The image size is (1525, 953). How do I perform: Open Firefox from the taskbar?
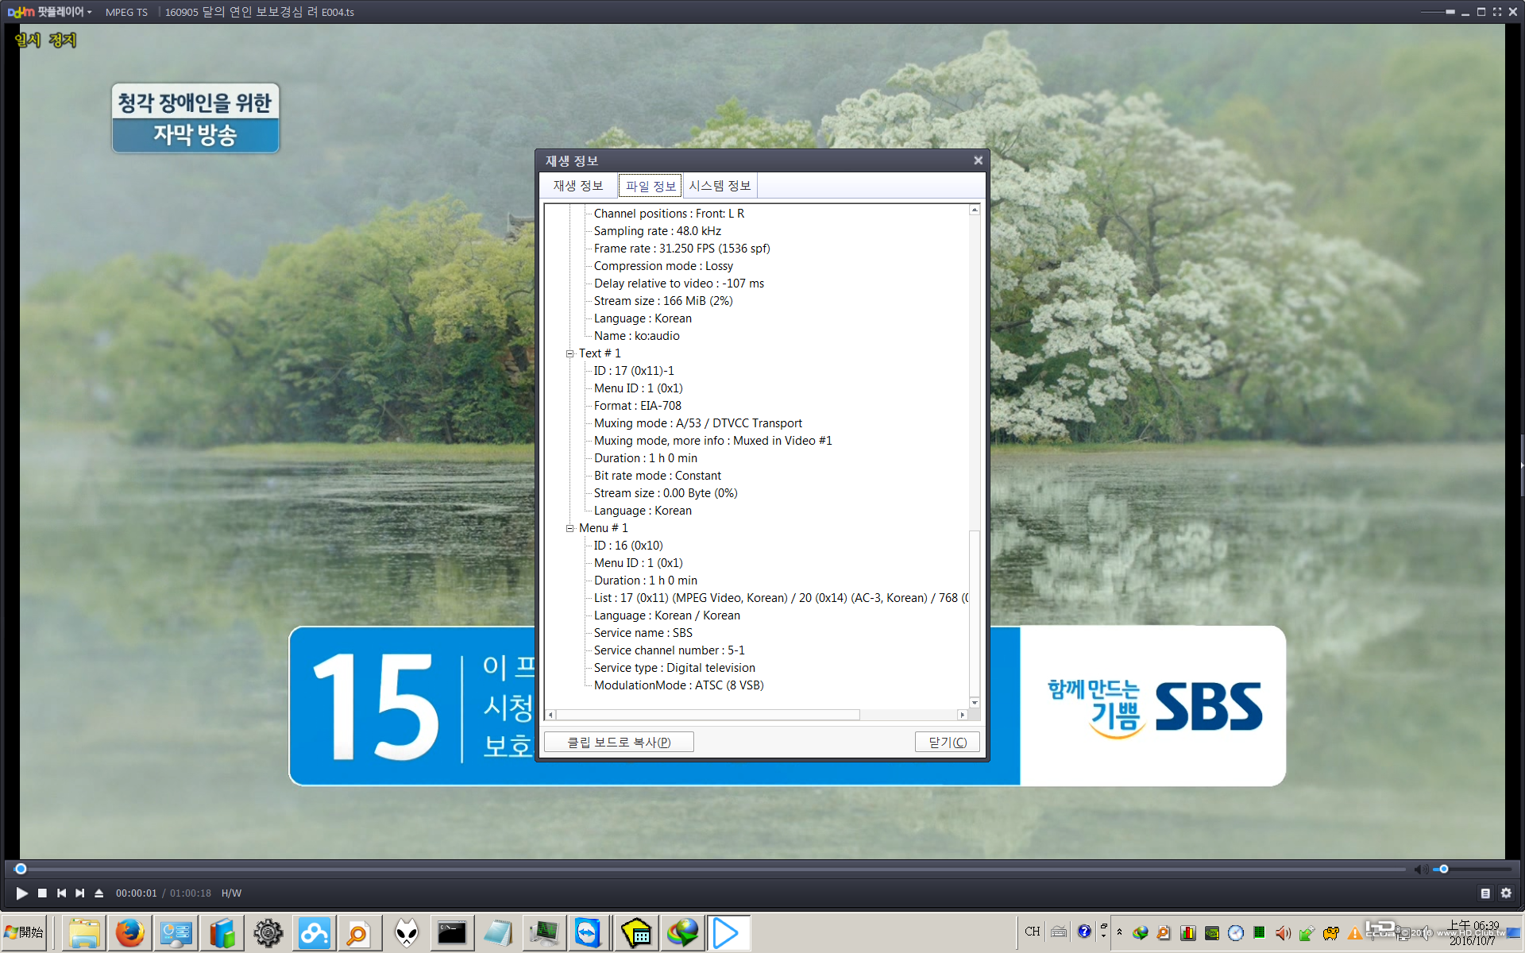point(129,932)
